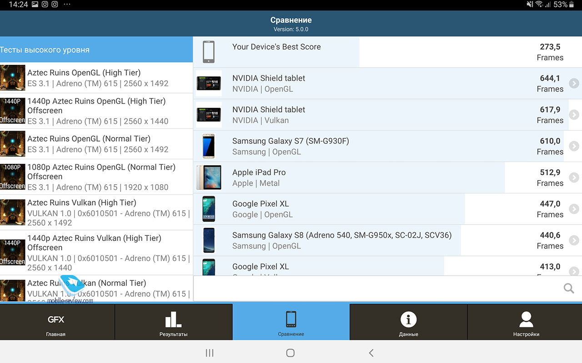This screenshot has width=582, height=363.
Task: Expand Google Pixel XL OpenGL details arrow
Action: pyautogui.click(x=574, y=209)
